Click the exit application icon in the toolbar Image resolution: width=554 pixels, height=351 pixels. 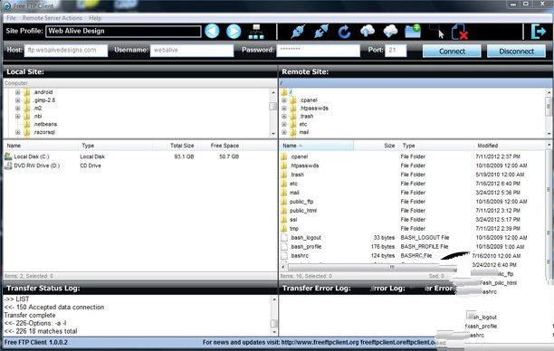538,32
